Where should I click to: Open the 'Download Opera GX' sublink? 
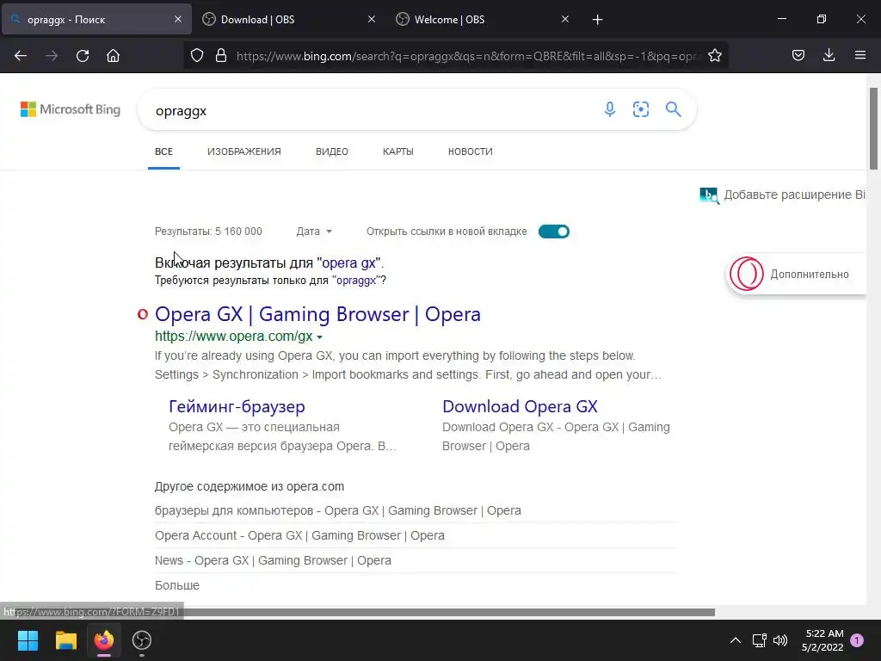(520, 406)
